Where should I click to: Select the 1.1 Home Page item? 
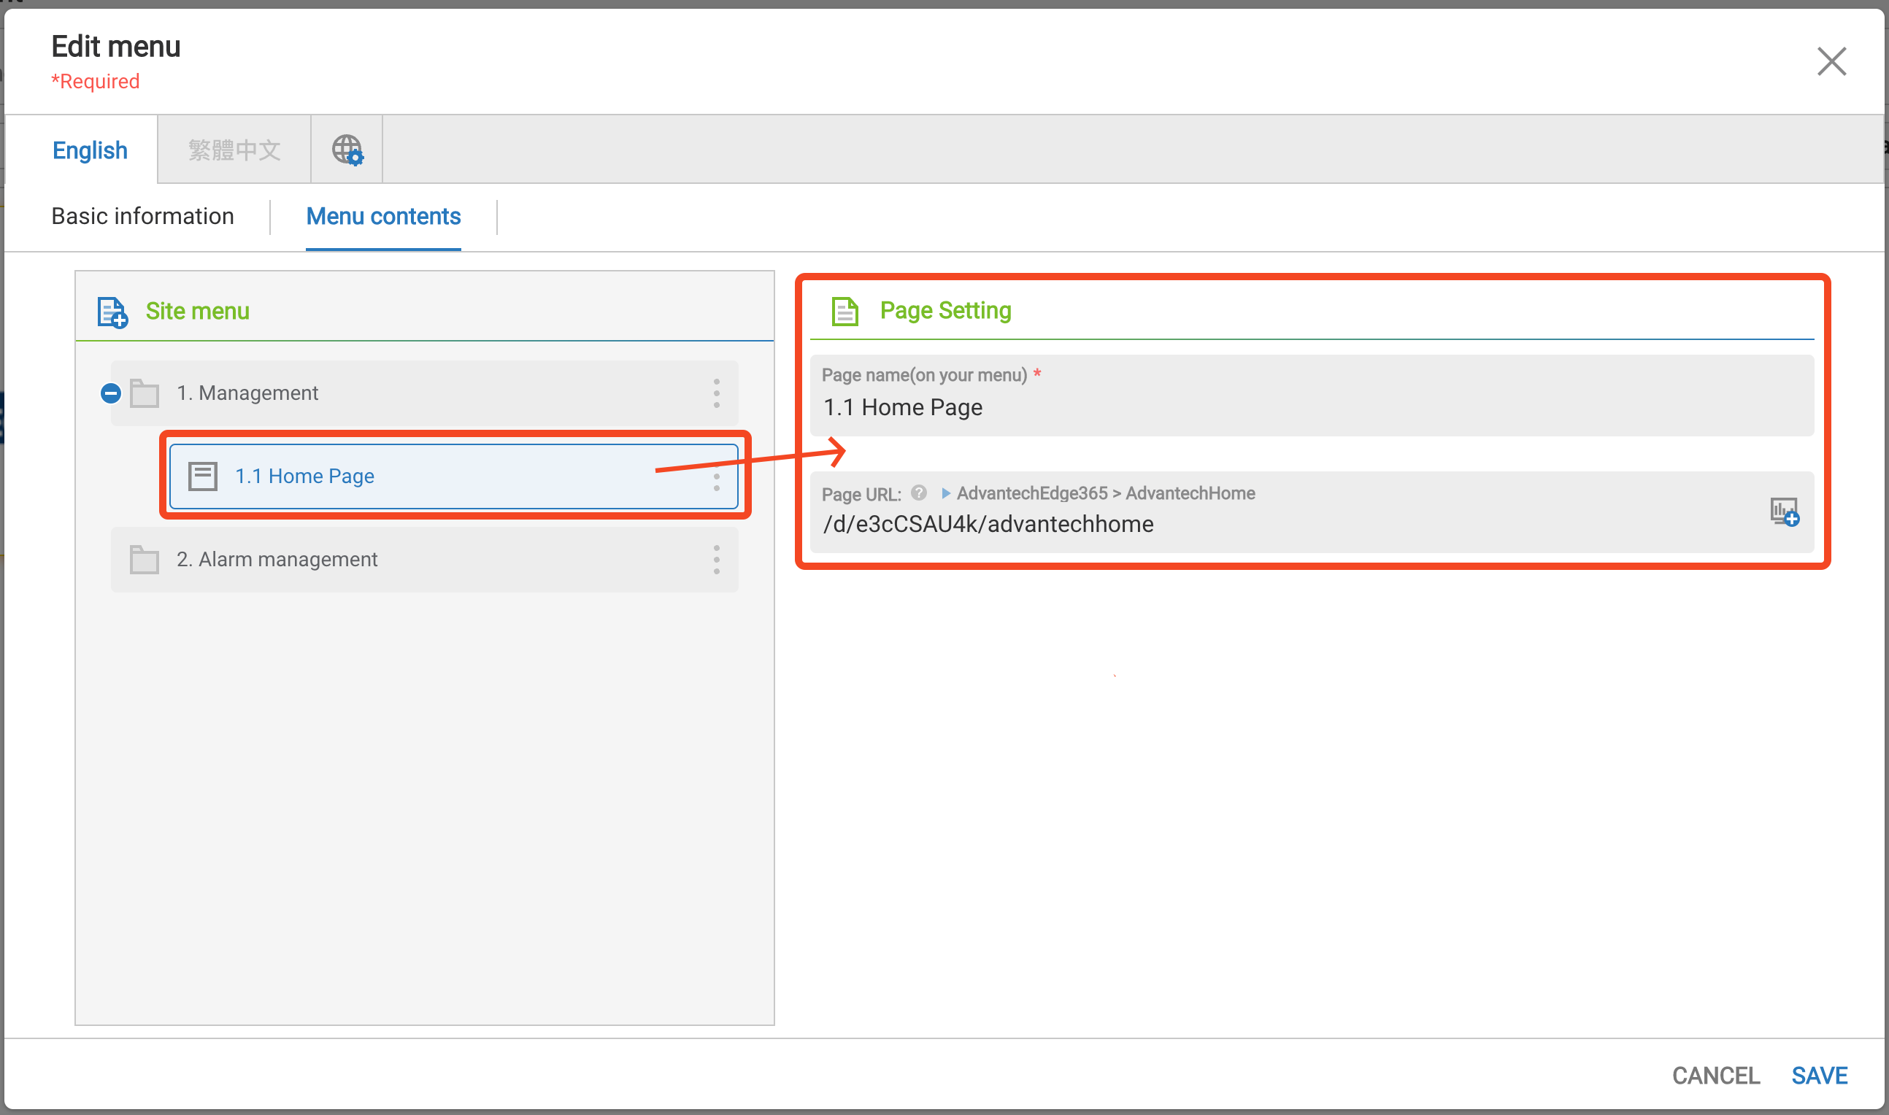pyautogui.click(x=304, y=477)
